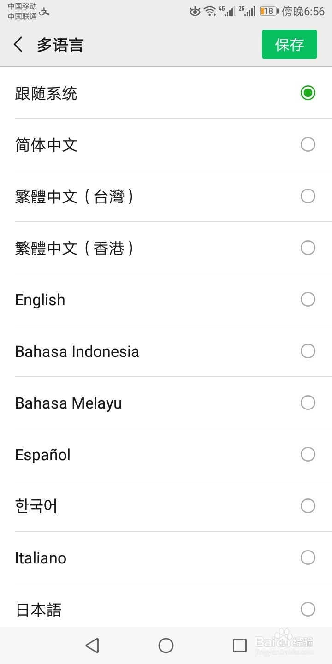The image size is (332, 664).
Task: Select the 跟随系统 radio button
Action: (308, 93)
